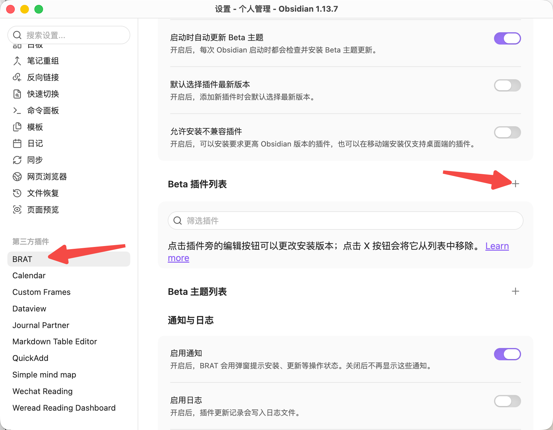Minimize the Obsidian settings window
Screen dimensions: 553x430
[25, 9]
